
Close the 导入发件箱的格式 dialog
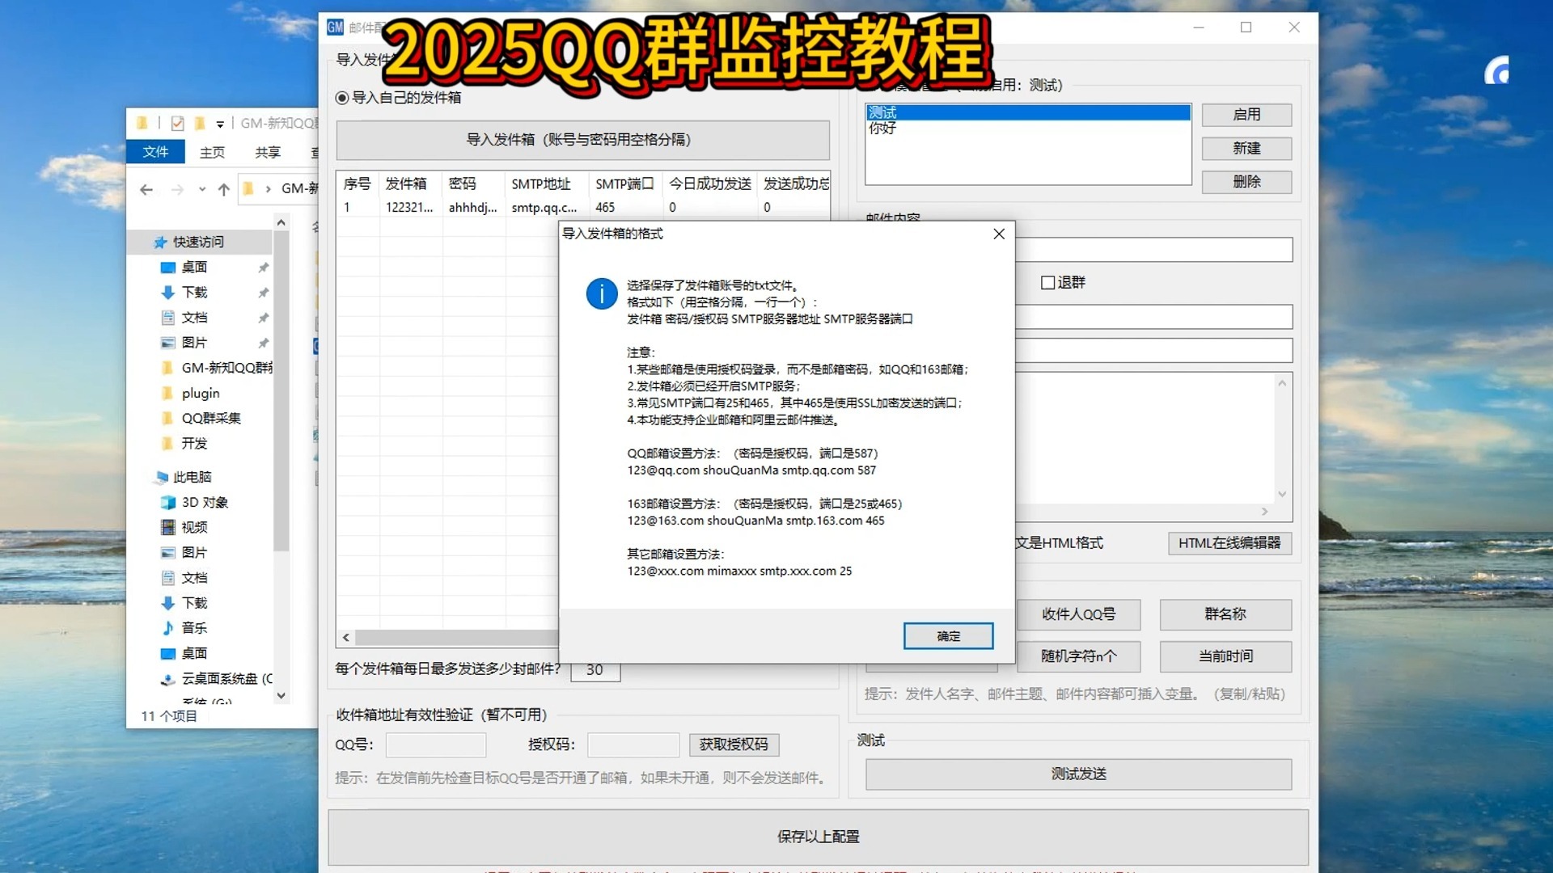[999, 234]
